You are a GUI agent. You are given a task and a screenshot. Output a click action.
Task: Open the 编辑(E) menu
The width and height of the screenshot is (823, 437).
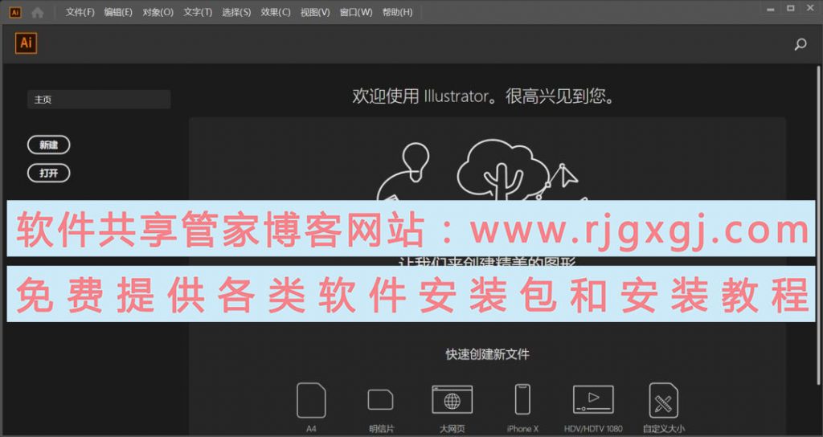[x=118, y=12]
